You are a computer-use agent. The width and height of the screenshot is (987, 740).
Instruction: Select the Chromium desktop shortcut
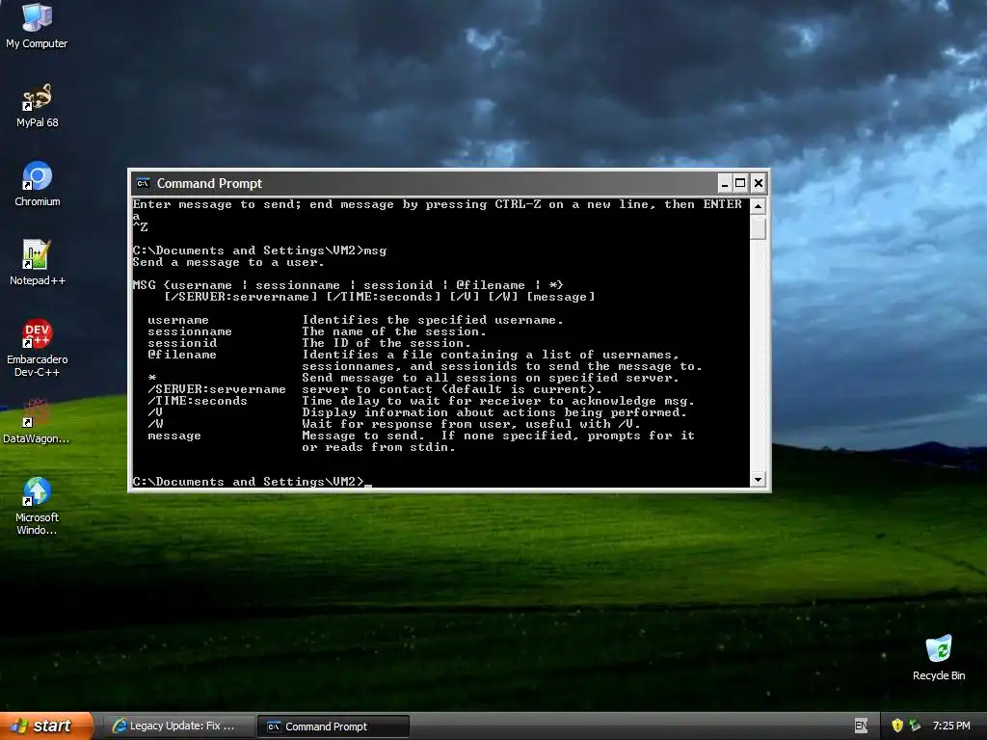click(x=37, y=184)
